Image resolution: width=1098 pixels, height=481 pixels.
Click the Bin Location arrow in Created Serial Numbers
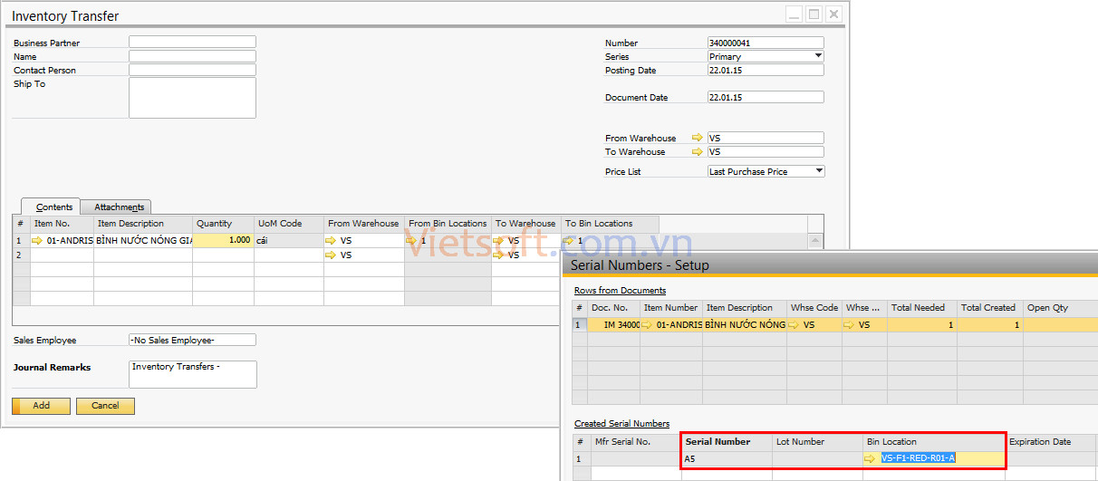coord(871,458)
